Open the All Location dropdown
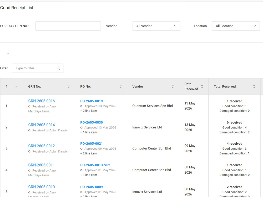 click(x=236, y=26)
